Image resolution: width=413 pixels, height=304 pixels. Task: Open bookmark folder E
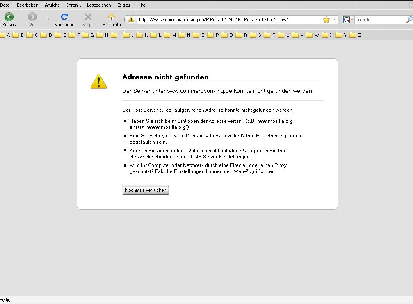pos(60,35)
